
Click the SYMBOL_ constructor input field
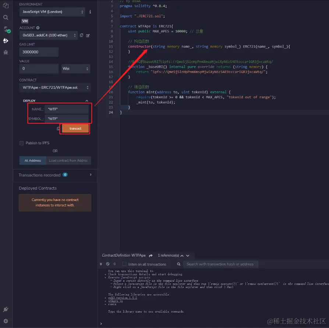point(67,119)
